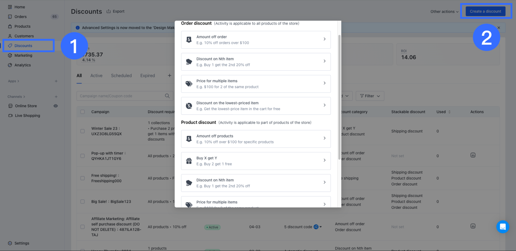516x251 pixels.
Task: Click the Orders bag icon
Action: click(10, 17)
